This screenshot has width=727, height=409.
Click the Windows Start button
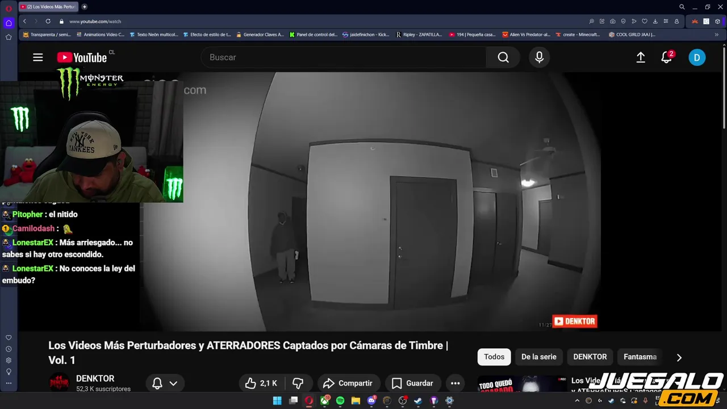point(277,400)
